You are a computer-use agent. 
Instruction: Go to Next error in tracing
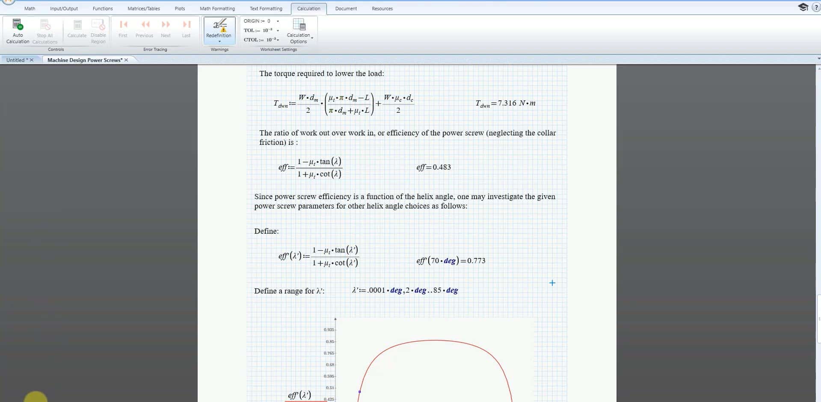click(x=166, y=29)
